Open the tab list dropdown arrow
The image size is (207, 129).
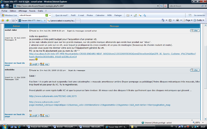[17, 21]
